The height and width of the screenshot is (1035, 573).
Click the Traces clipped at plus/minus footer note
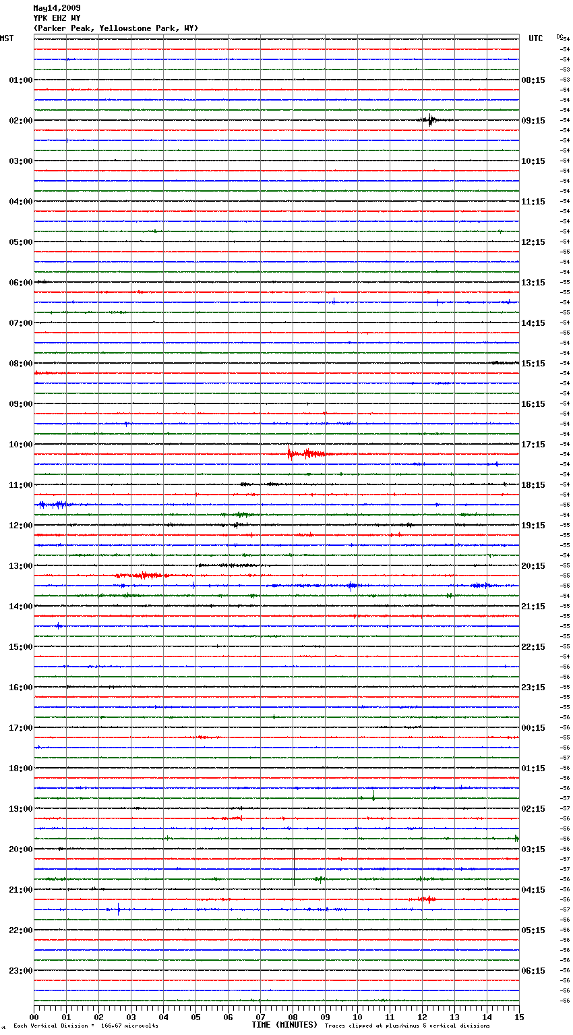[x=407, y=1026]
